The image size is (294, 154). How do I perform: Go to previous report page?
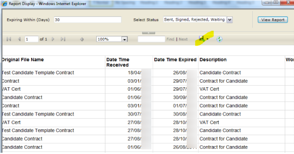point(19,39)
